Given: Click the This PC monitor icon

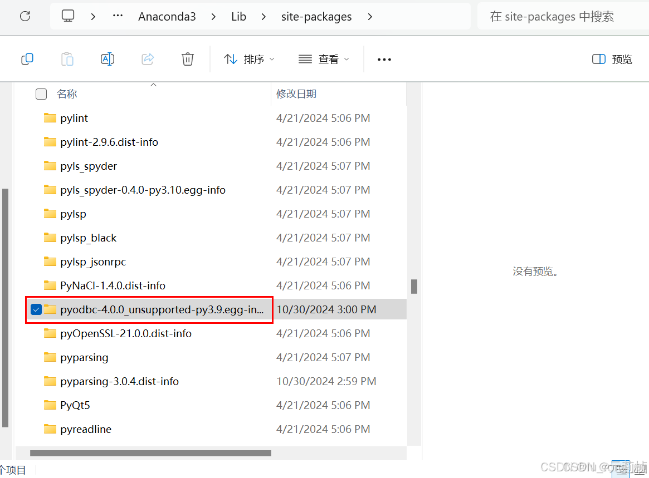Looking at the screenshot, I should click(68, 16).
